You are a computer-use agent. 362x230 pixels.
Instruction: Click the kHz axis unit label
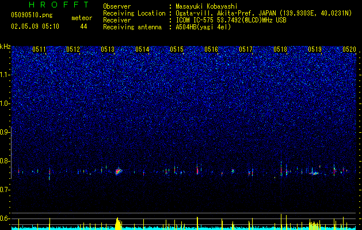5,47
